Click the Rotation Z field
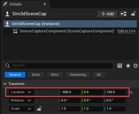139x114 pixels. (x=115, y=101)
